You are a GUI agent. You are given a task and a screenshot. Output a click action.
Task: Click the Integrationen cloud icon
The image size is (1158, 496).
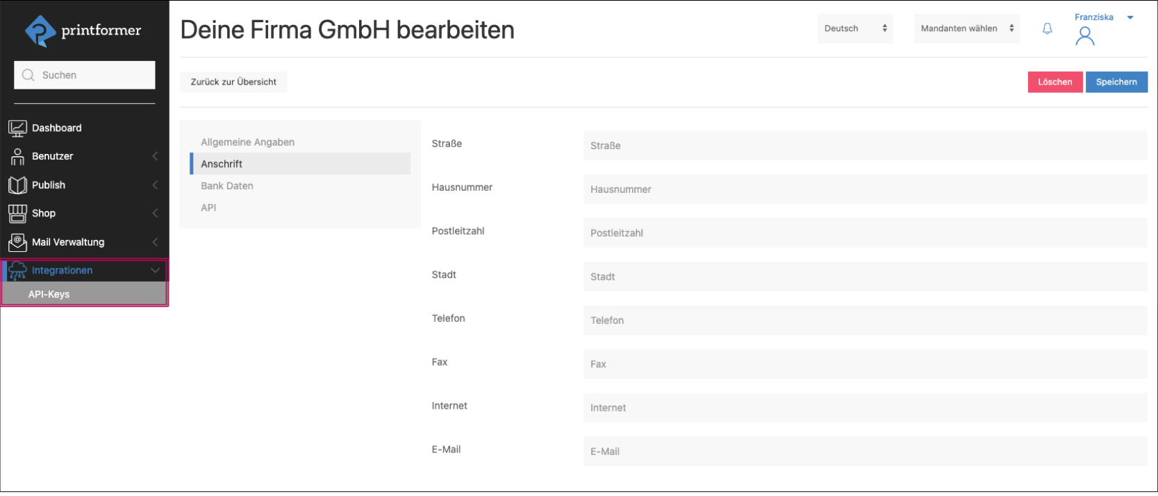pyautogui.click(x=17, y=271)
